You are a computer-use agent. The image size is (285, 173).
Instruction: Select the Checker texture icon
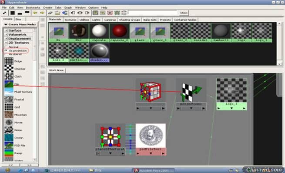(9, 69)
